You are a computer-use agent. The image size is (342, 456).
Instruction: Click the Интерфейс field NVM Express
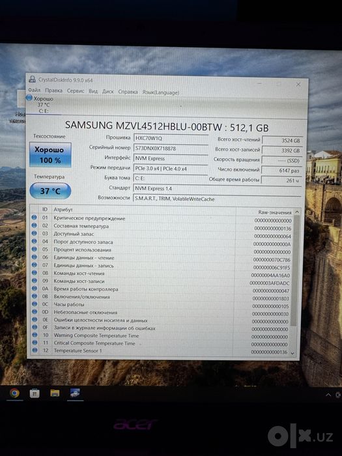(x=171, y=158)
